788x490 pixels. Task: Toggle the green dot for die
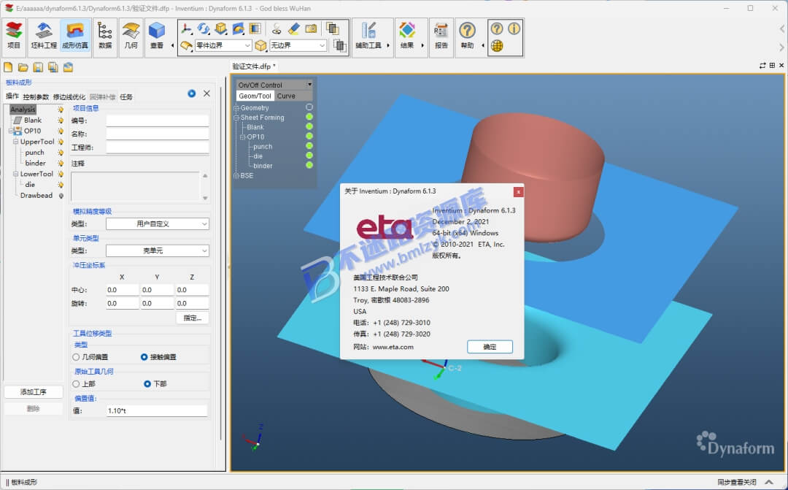pyautogui.click(x=309, y=156)
